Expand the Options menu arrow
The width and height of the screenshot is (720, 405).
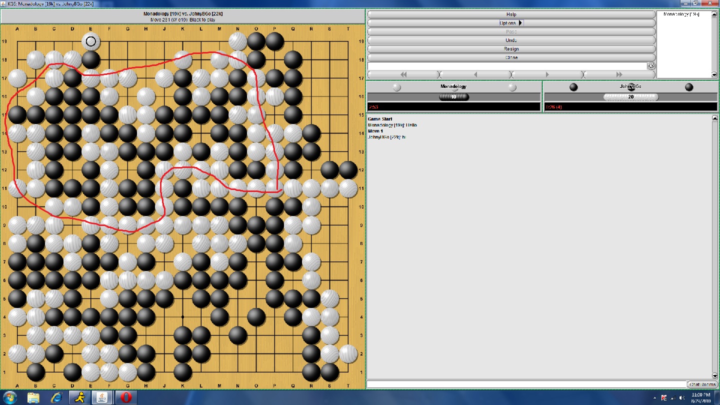[x=520, y=23]
